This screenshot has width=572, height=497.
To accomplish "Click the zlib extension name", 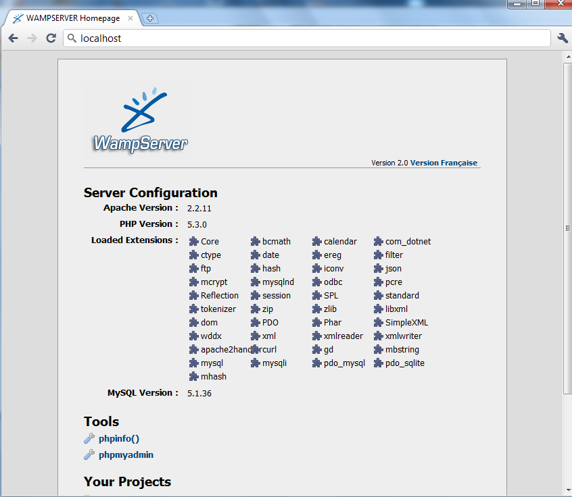I will point(330,309).
